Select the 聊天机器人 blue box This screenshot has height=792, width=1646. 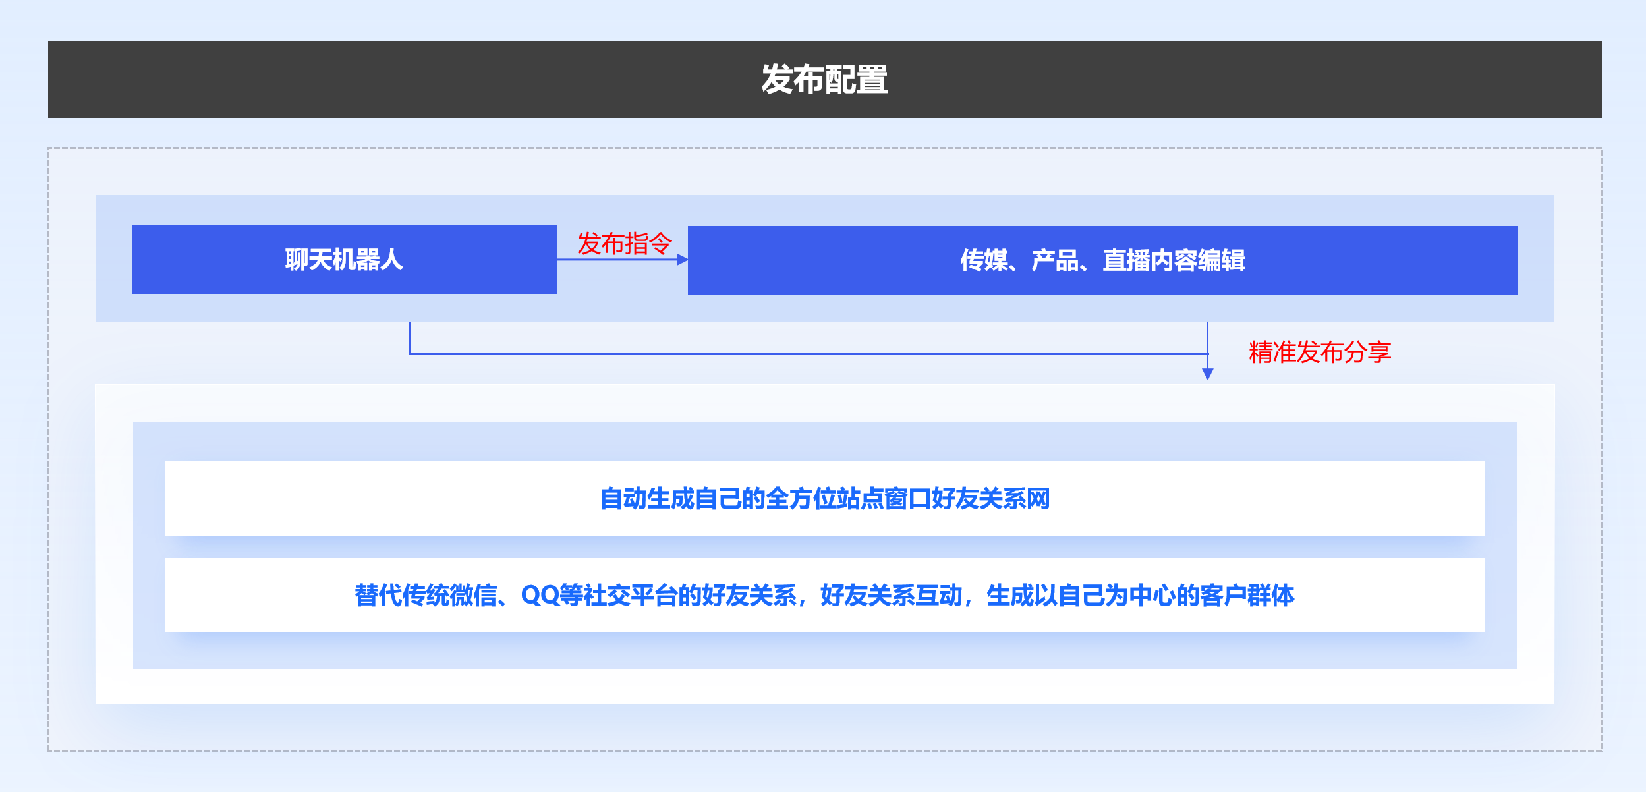(x=344, y=260)
